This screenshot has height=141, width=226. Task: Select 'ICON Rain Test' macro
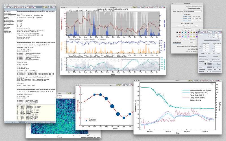(8, 33)
